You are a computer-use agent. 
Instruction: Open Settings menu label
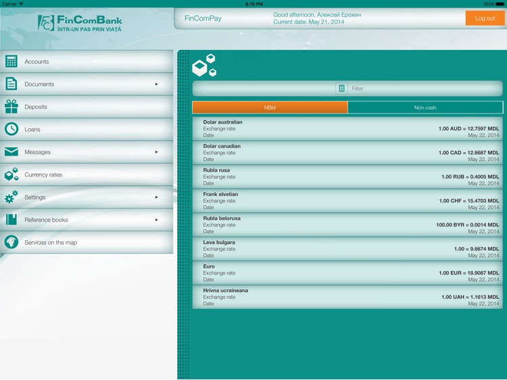(35, 197)
